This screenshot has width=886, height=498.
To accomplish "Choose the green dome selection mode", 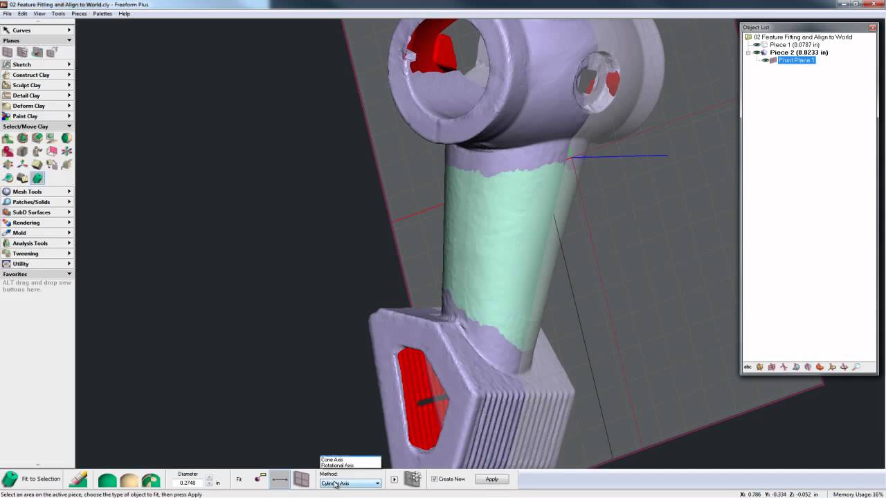I will coord(107,480).
